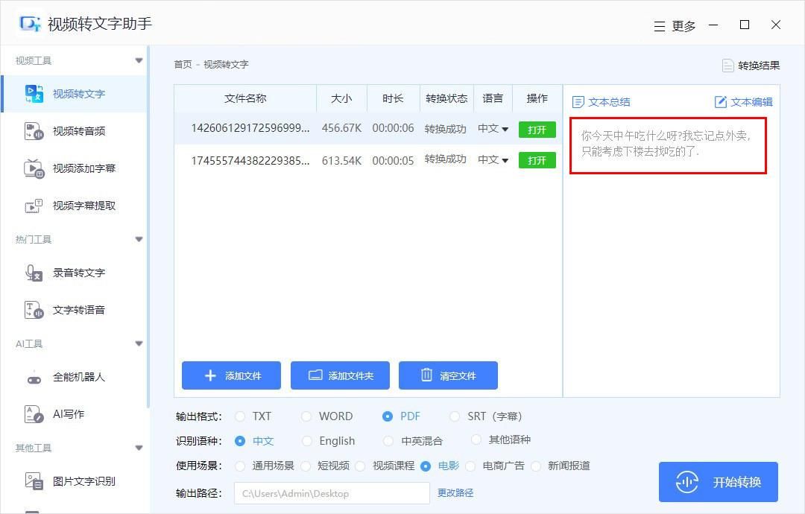805x514 pixels.
Task: Collapse the 热门工具 sidebar section
Action: (139, 239)
